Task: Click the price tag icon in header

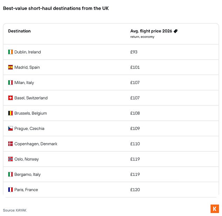Action: click(x=176, y=31)
